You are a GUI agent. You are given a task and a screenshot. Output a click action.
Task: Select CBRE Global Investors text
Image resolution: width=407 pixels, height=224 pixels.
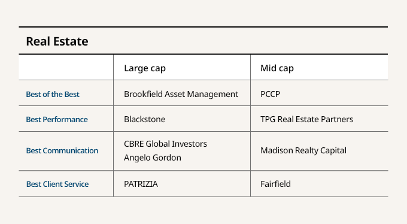165,144
